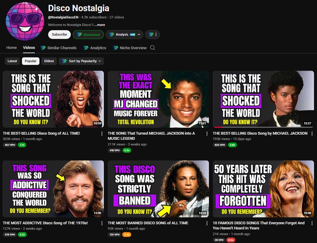Click 127K views • 2 weeks ago
The image size is (317, 243).
[x=22, y=229]
